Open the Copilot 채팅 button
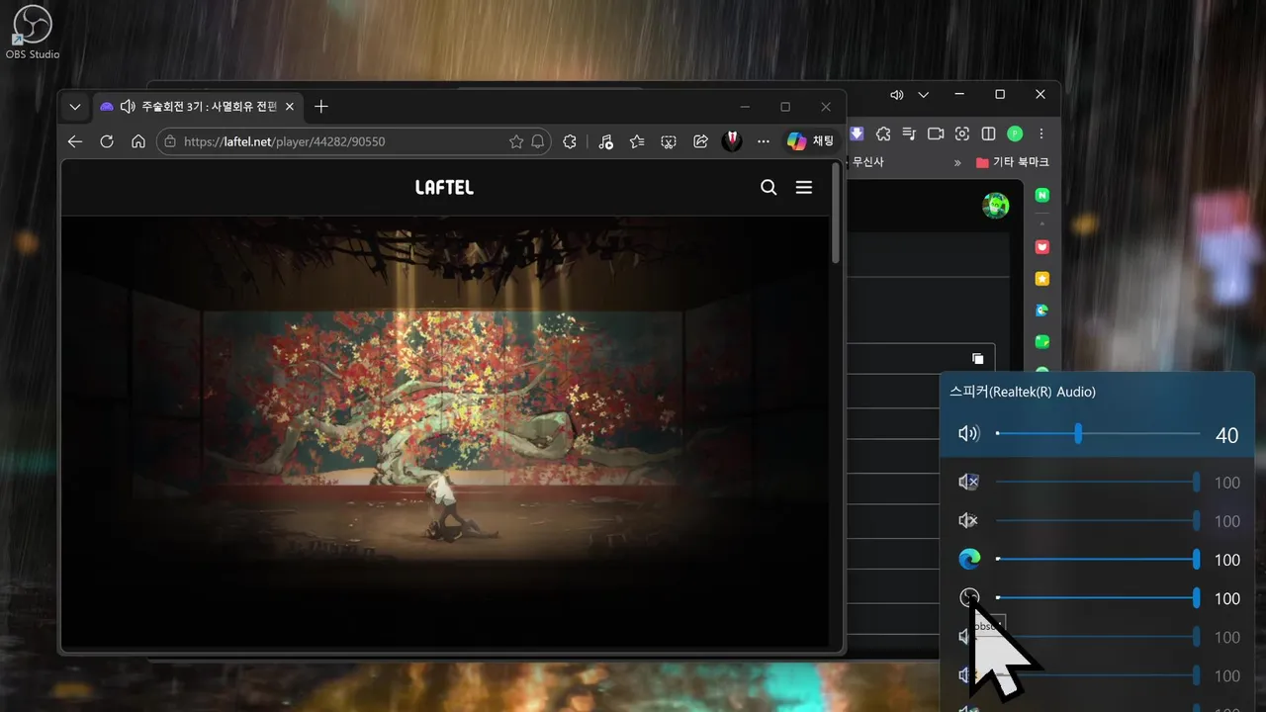This screenshot has height=712, width=1266. click(x=811, y=141)
